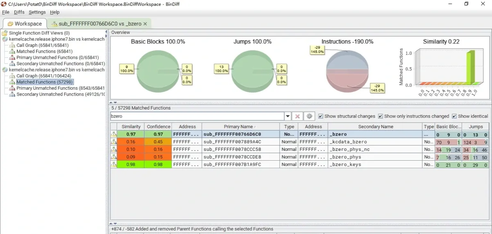
Task: Click the Basic Blocks 100.0% pie chart
Action: (158, 70)
